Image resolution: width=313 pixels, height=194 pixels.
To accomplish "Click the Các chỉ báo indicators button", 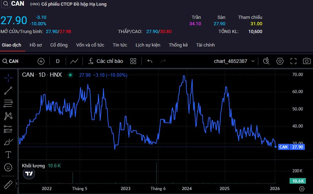I will pos(106,61).
